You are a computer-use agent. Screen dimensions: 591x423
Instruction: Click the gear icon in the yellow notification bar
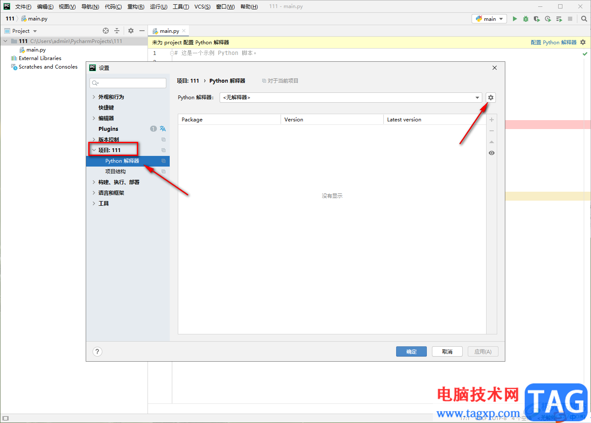click(x=583, y=42)
